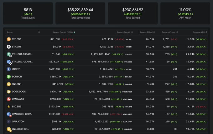Click the BSC.BNB coin icon
This screenshot has height=134, width=213.
click(x=9, y=107)
